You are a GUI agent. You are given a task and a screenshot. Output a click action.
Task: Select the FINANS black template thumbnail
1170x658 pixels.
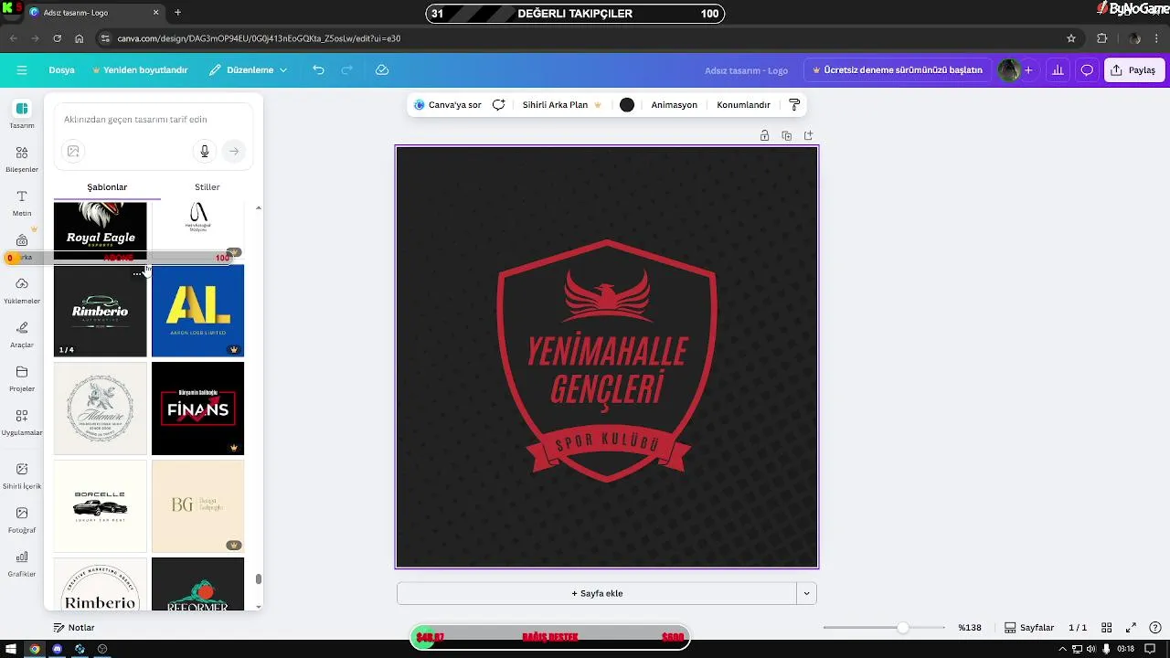point(197,409)
